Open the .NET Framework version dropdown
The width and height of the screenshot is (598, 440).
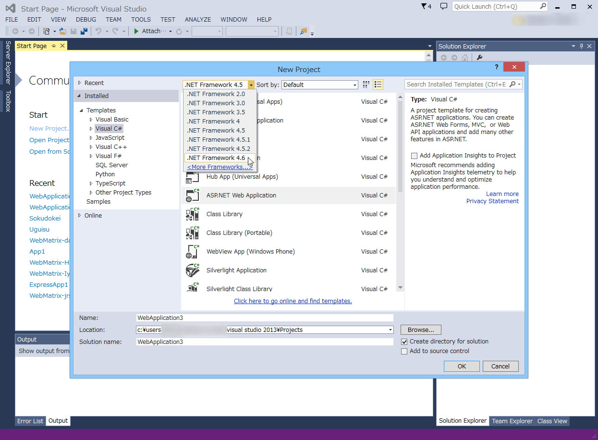point(251,85)
